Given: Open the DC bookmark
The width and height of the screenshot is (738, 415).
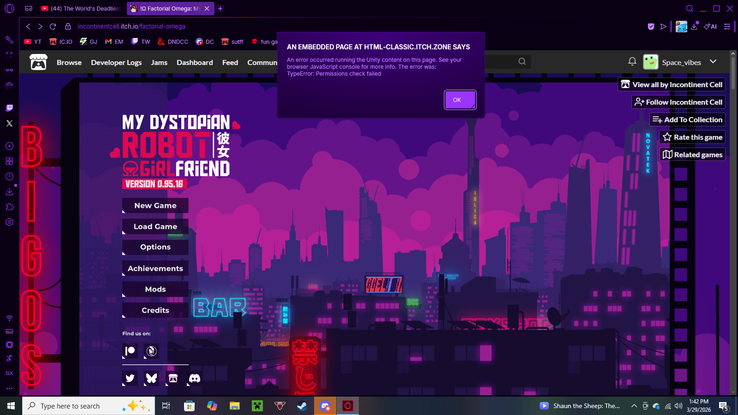Looking at the screenshot, I should 205,41.
